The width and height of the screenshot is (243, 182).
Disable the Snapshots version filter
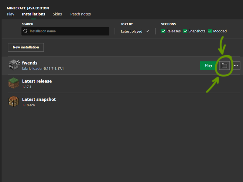pyautogui.click(x=185, y=31)
